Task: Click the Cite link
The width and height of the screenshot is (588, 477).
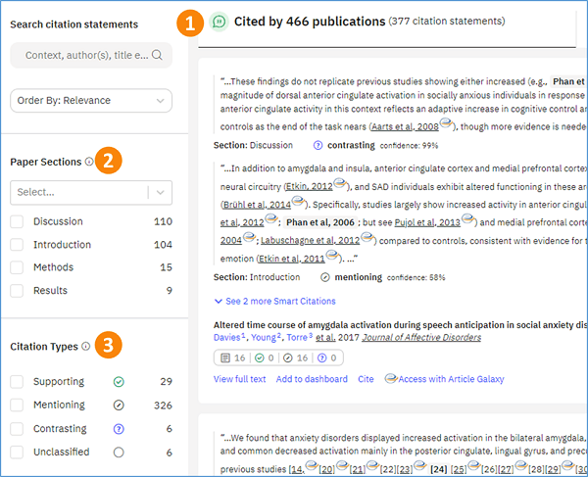Action: 366,379
